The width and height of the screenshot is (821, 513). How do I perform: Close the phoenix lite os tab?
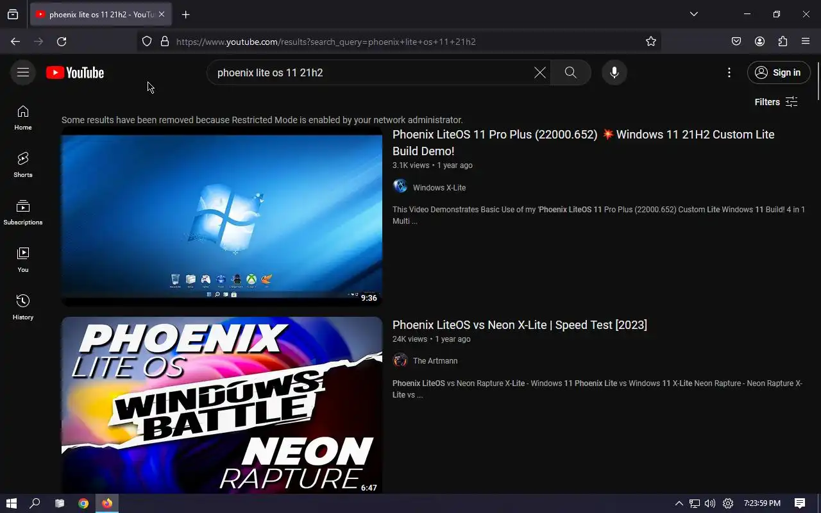161,14
